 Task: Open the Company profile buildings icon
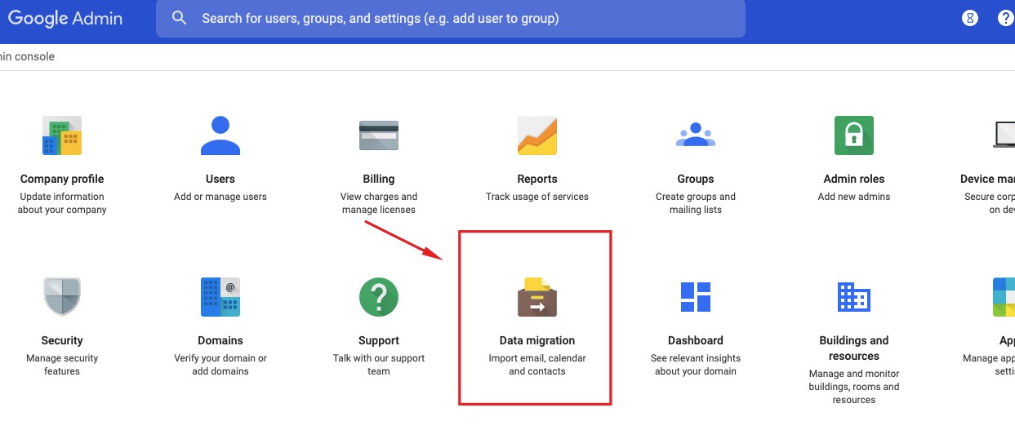click(62, 135)
